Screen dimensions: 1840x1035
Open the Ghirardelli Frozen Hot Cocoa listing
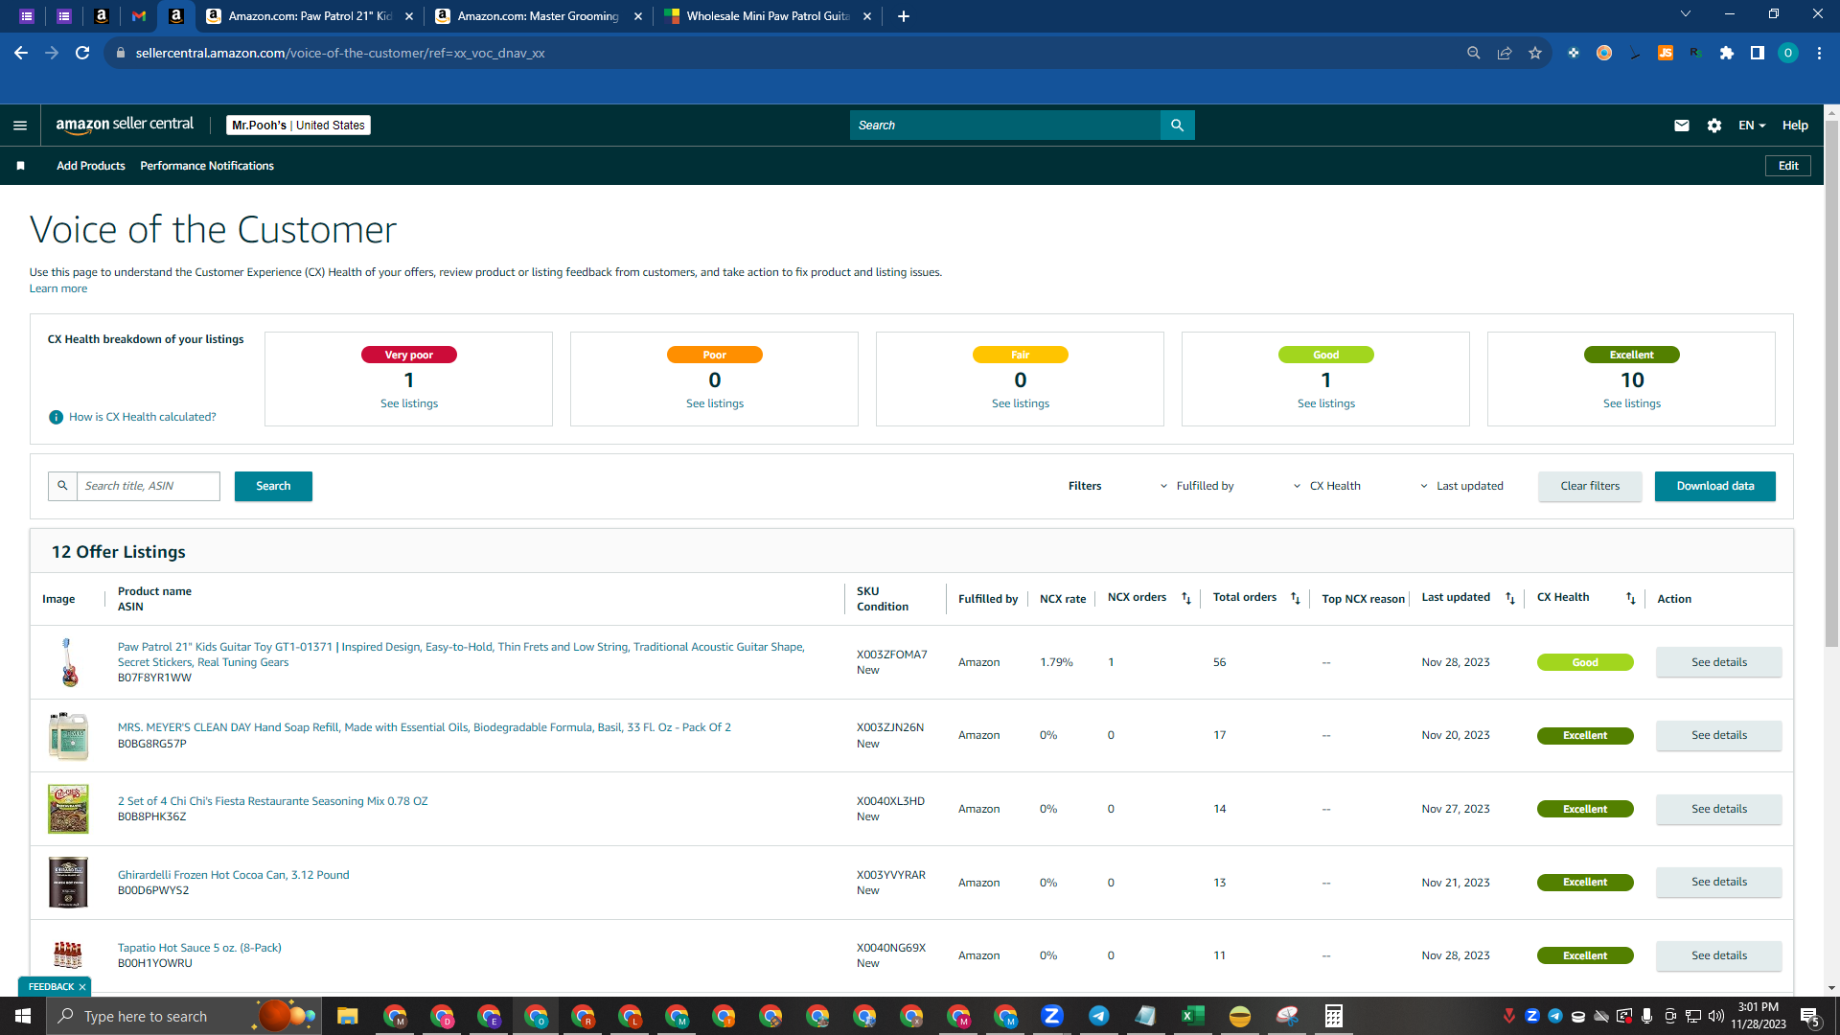click(x=234, y=875)
